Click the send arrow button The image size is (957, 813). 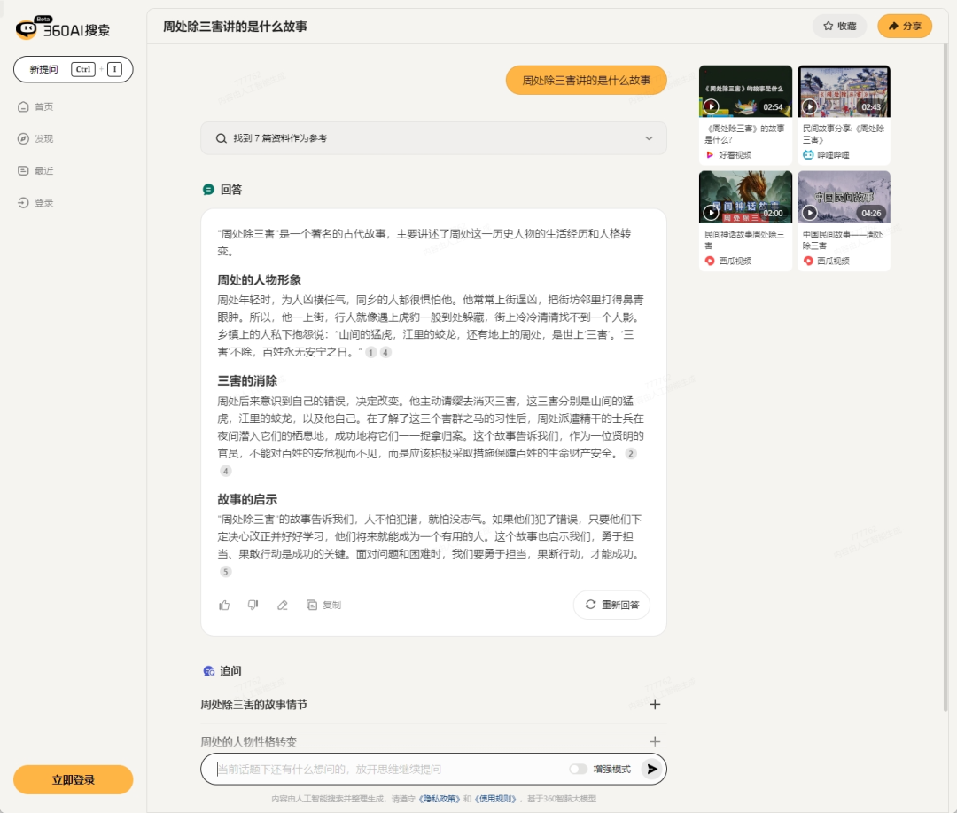coord(652,769)
